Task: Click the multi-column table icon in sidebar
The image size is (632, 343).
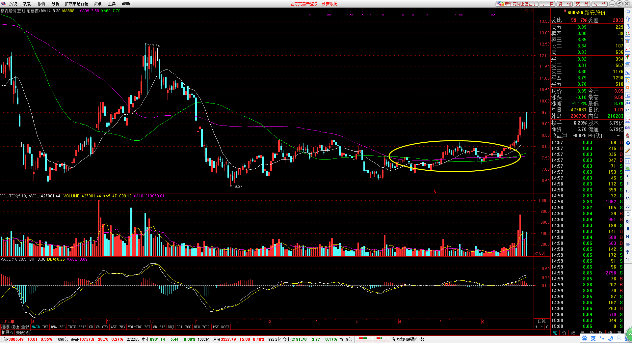Action: tap(628, 42)
